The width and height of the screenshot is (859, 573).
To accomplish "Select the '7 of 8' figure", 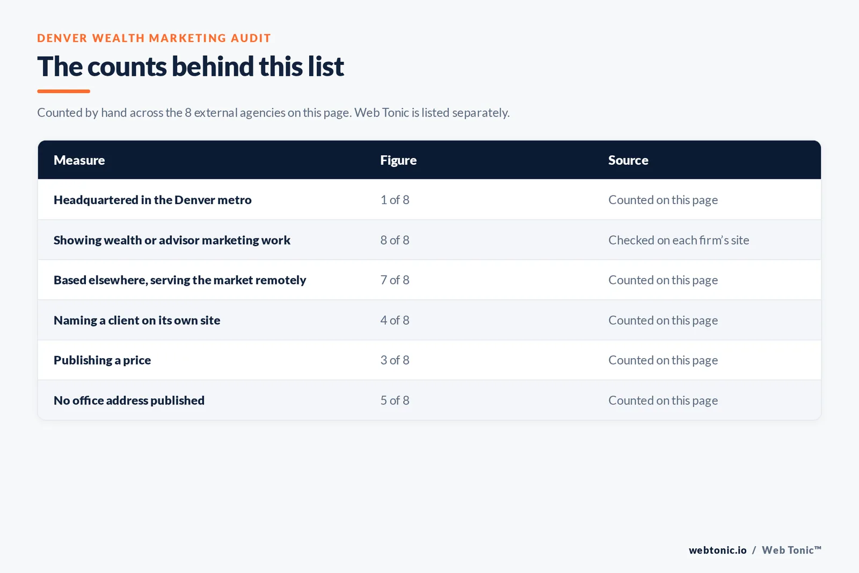I will [395, 280].
